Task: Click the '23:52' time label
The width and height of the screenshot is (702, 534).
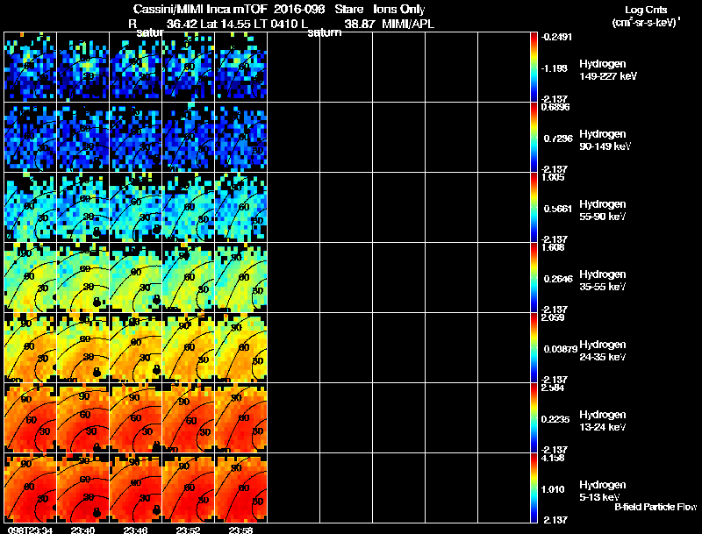Action: pos(188,530)
